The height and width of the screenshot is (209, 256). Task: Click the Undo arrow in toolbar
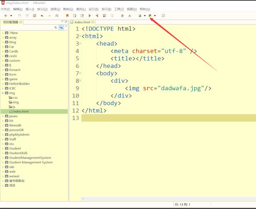click(42, 16)
